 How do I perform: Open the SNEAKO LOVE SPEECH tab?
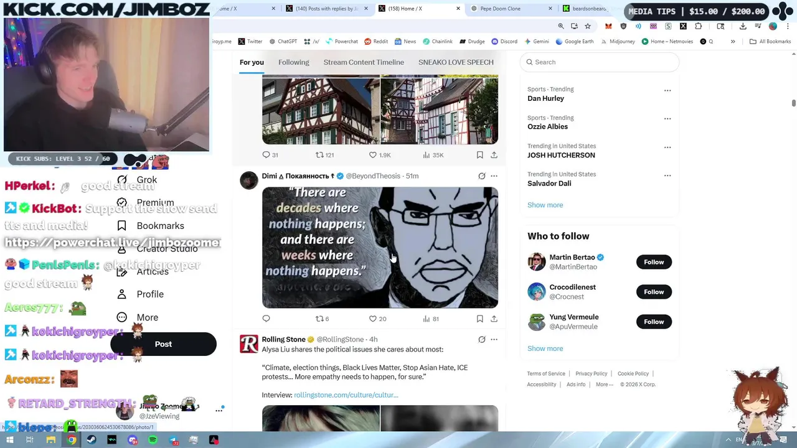(x=456, y=62)
